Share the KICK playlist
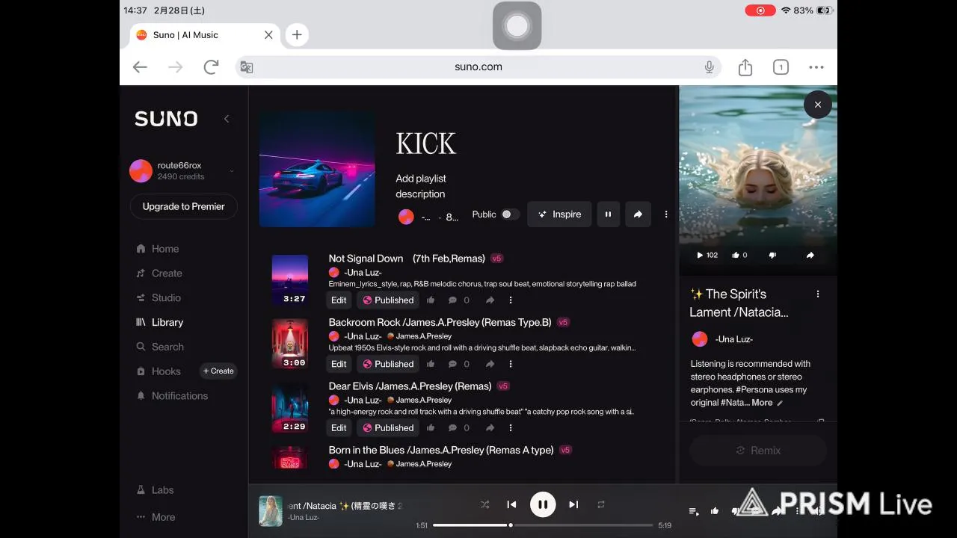 [x=638, y=214]
